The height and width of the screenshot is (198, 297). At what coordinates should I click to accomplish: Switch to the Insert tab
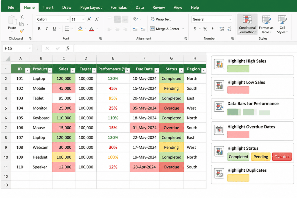48,7
